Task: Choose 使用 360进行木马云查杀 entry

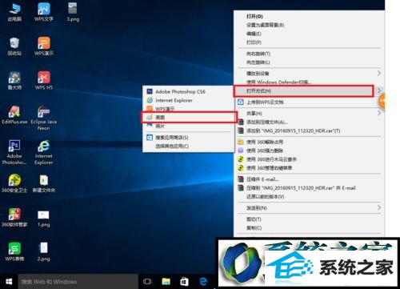Action: coord(309,159)
